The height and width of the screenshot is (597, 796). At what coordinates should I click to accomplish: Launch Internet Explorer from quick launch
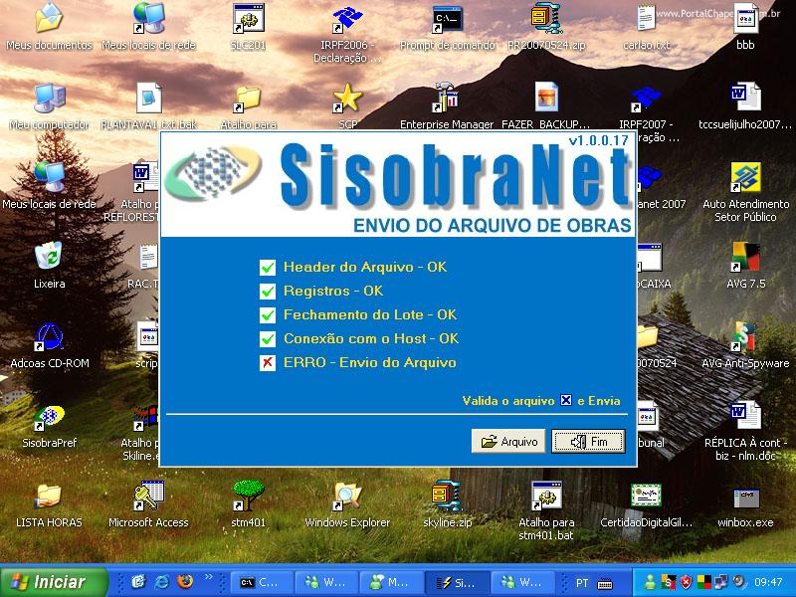pos(161,582)
